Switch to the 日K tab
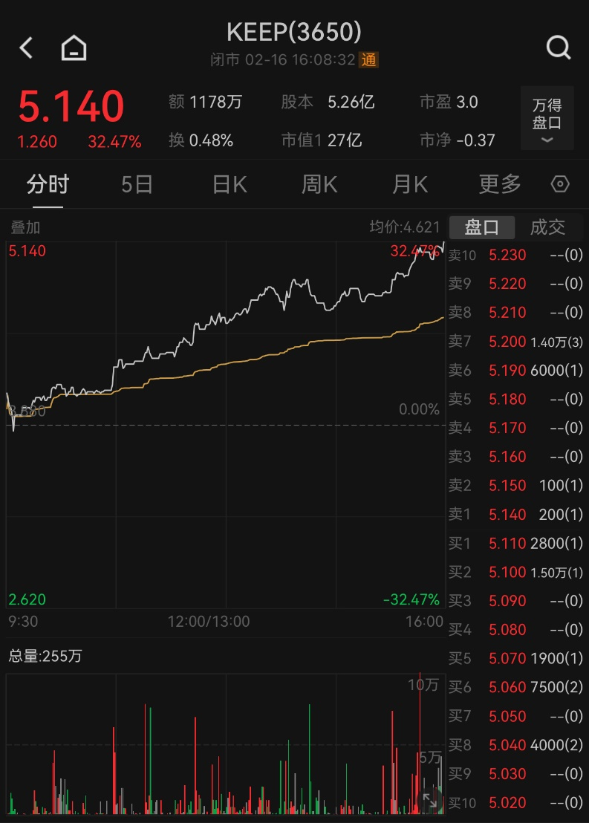Viewport: 589px width, 823px height. (230, 185)
